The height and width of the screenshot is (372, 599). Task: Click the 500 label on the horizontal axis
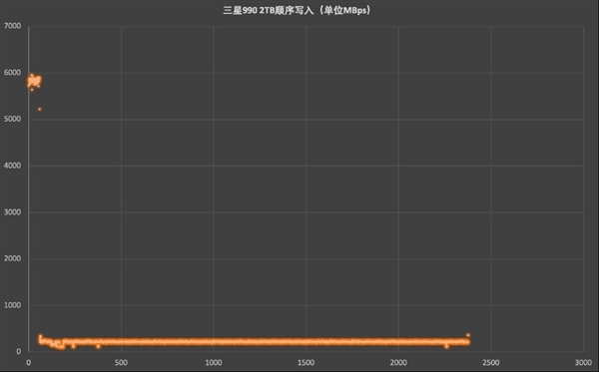(x=121, y=362)
